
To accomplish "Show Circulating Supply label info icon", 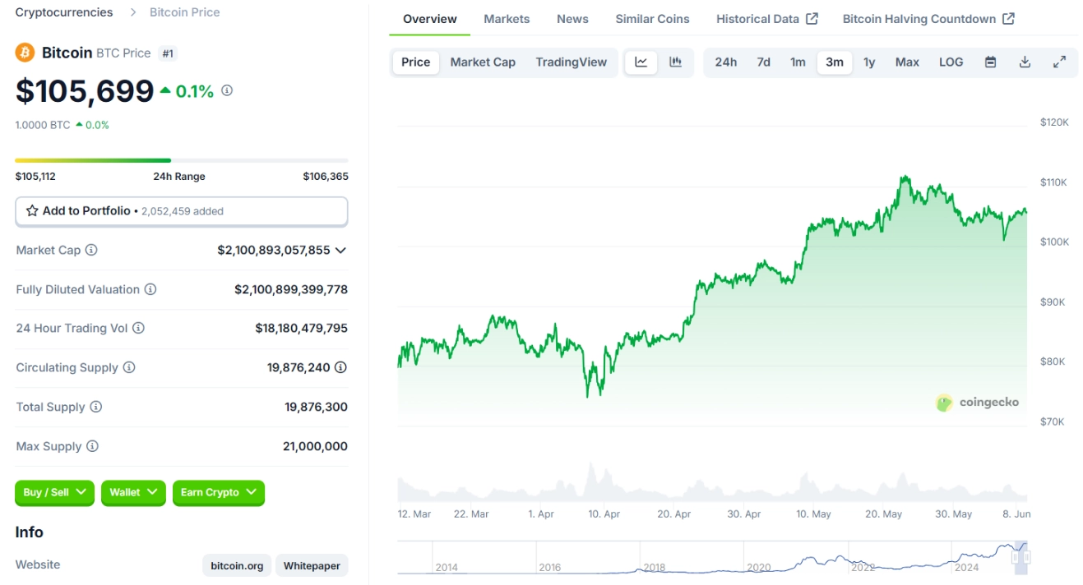I will tap(129, 367).
